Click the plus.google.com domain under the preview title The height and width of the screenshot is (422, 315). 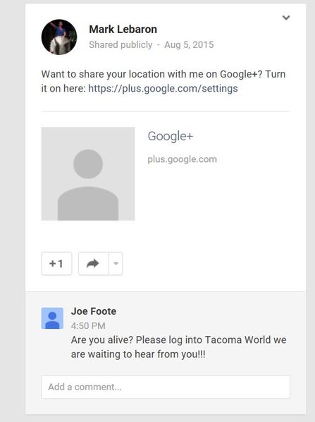(x=183, y=159)
